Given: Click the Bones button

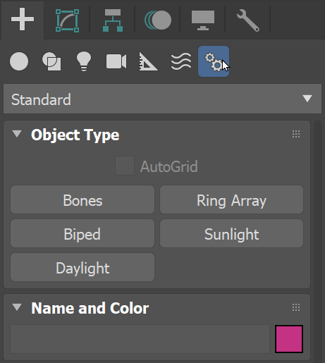Looking at the screenshot, I should pos(82,199).
